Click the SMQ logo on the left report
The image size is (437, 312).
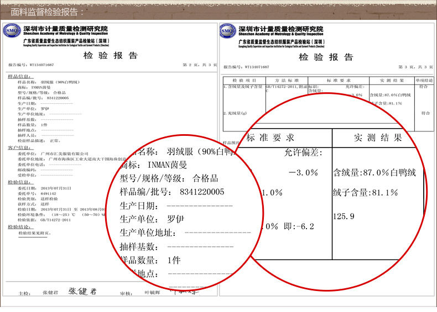coord(12,31)
